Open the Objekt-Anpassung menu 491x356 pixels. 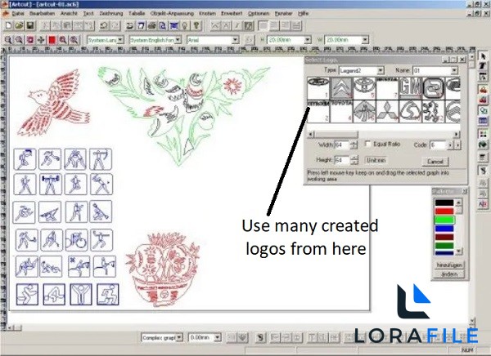tap(172, 14)
